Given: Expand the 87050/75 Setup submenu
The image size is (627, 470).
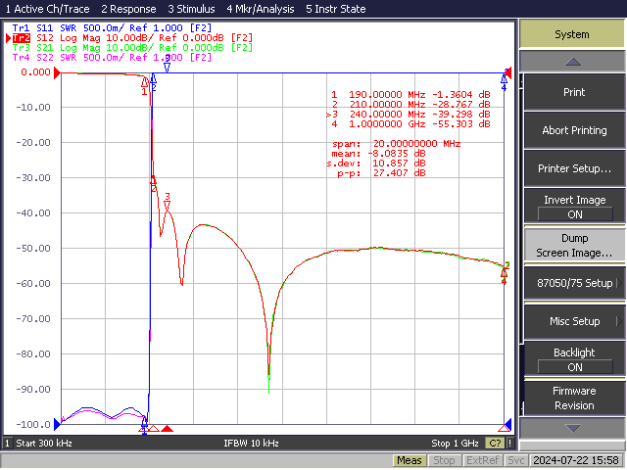Looking at the screenshot, I should click(574, 283).
